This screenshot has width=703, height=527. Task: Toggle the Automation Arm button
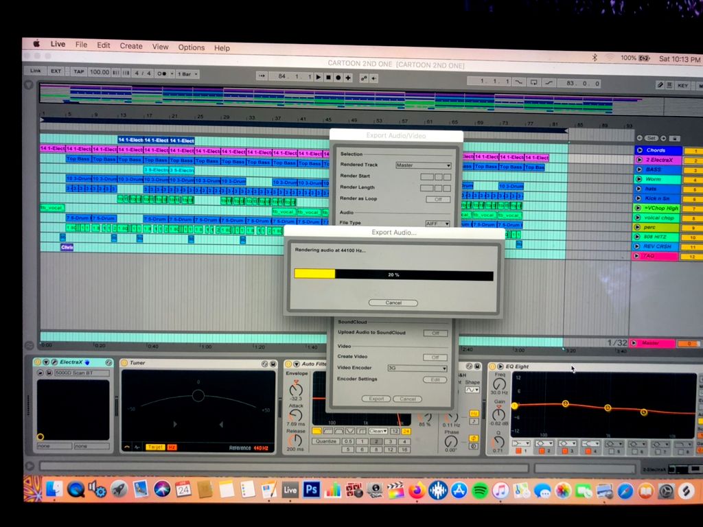pos(364,78)
